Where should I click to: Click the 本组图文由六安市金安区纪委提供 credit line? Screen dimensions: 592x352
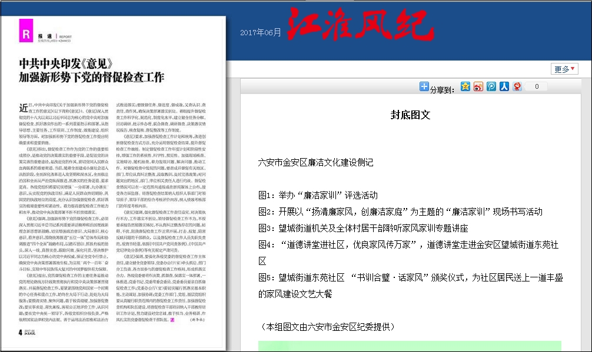point(327,327)
